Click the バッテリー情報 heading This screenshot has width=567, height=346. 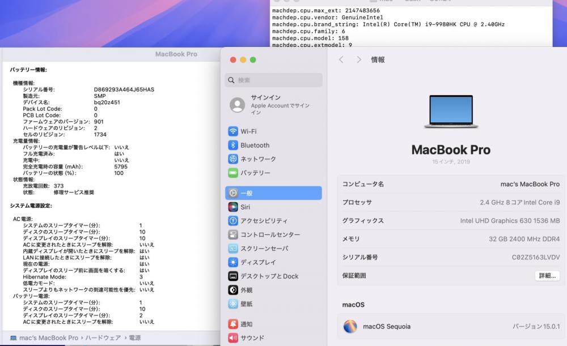click(x=28, y=70)
